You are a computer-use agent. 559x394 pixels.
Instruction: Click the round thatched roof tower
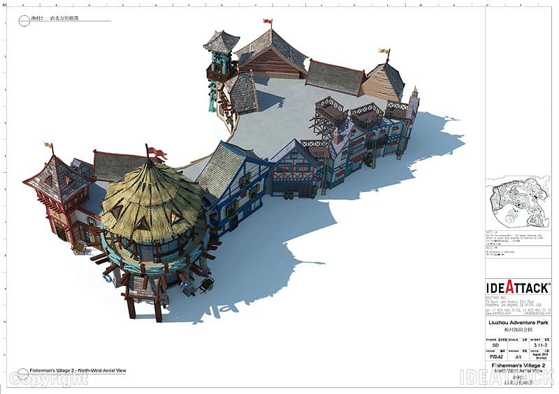151,202
